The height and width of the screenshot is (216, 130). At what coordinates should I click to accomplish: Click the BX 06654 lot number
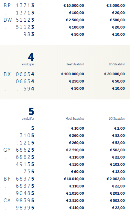[19, 74]
